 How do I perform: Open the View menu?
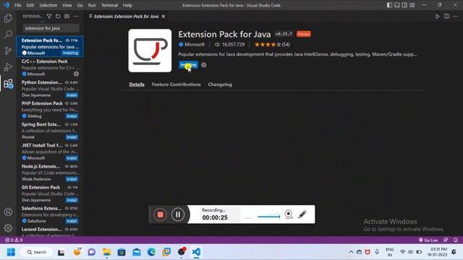pyautogui.click(x=67, y=5)
